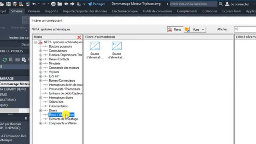Select Pressostats/Thermostats tree item
Screen dimensions: 256x144
[64, 89]
